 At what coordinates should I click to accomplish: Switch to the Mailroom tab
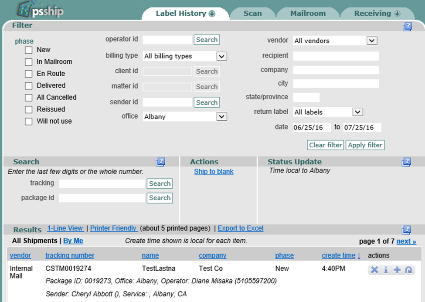(x=308, y=13)
